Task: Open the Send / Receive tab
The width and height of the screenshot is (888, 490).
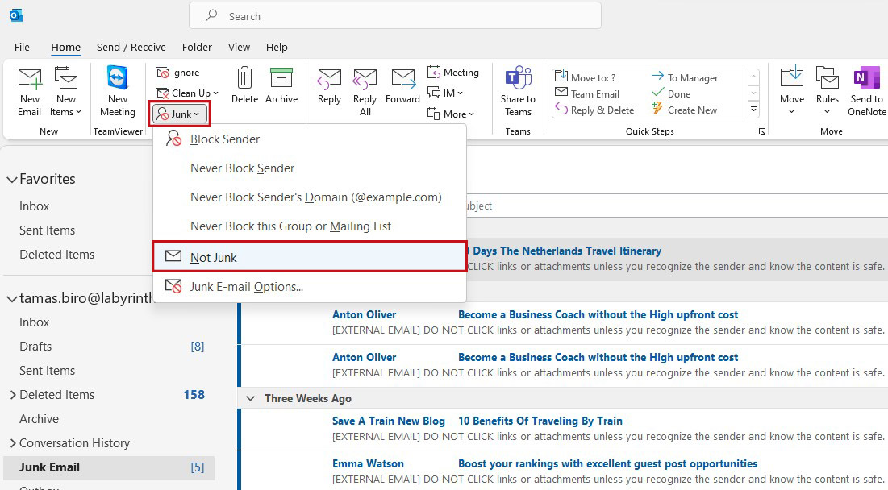Action: pos(131,47)
